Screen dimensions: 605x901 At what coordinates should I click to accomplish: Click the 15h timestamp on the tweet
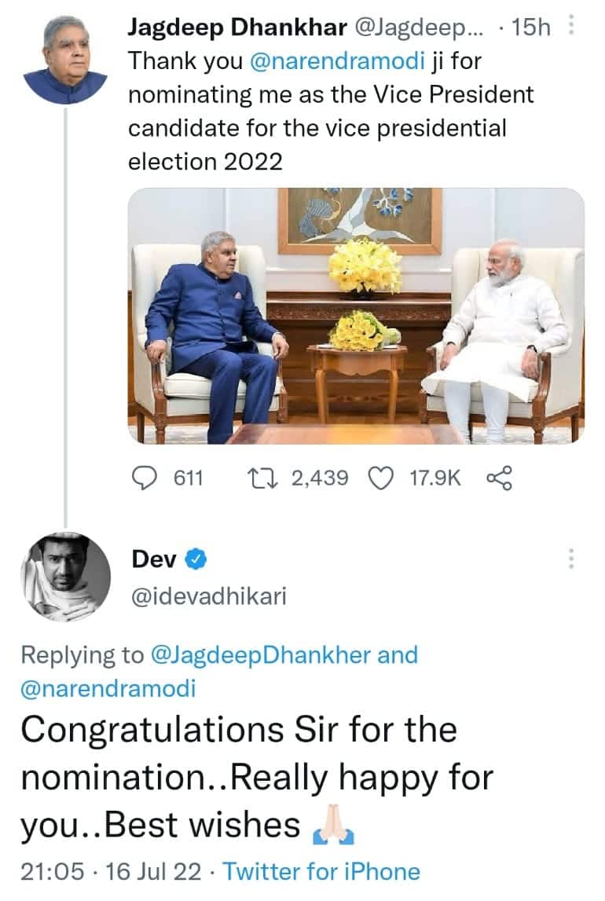[x=531, y=28]
